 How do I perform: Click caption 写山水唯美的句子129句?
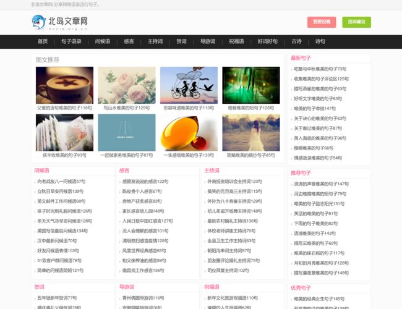[x=127, y=108]
